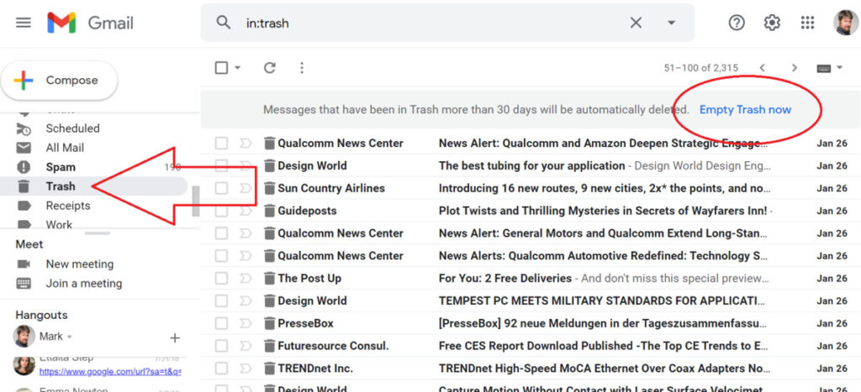Click the in:trash search field
Screen dimensions: 861x392
click(434, 23)
